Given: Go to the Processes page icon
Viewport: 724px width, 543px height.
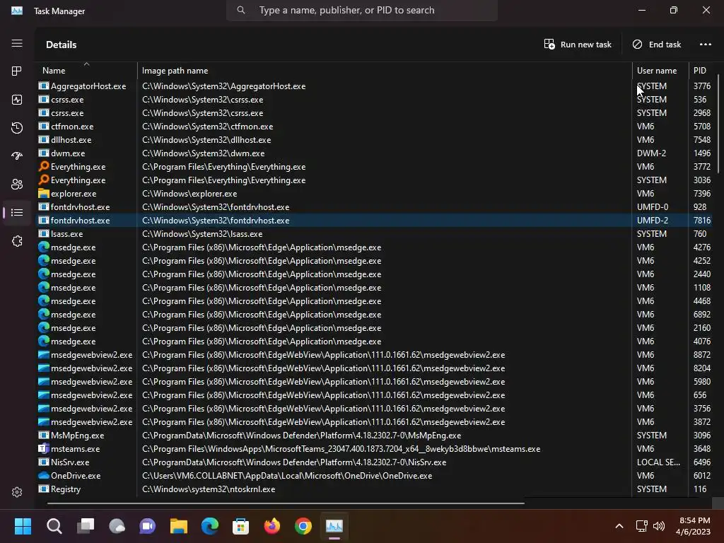Looking at the screenshot, I should [17, 71].
